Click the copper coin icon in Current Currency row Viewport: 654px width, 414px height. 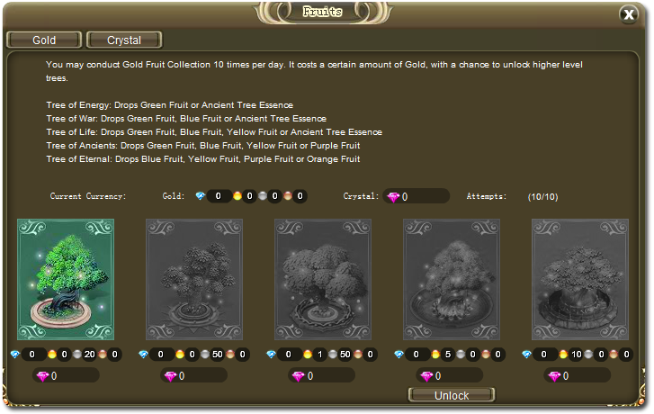[288, 196]
